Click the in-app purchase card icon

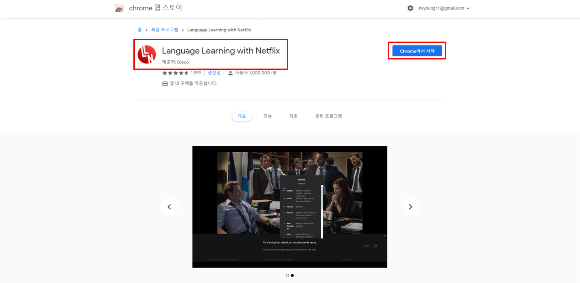(x=165, y=84)
